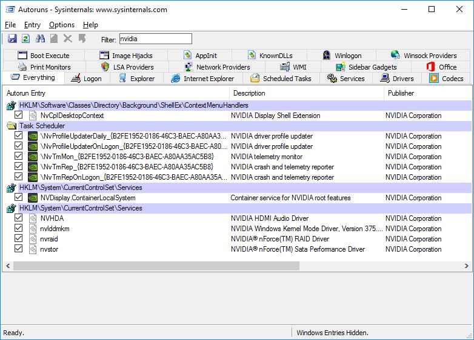Click the Delete X toolbar icon

68,39
